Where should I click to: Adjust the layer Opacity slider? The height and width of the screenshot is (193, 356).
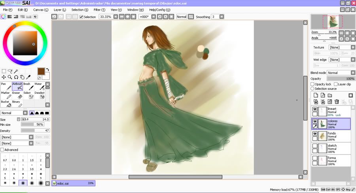[341, 79]
